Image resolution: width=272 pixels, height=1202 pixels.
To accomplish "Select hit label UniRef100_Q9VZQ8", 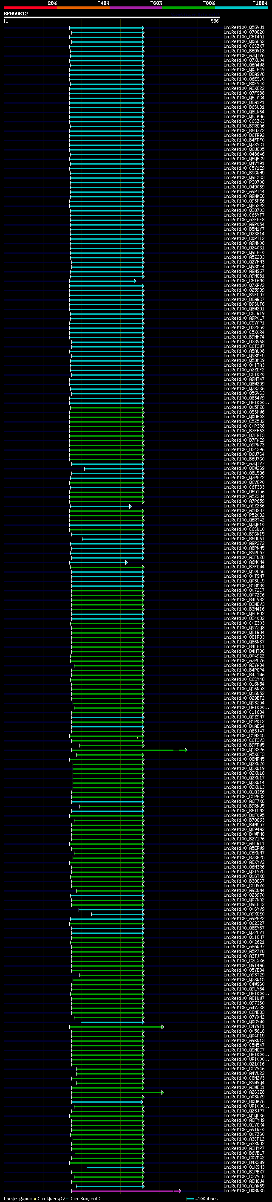I will [244, 628].
